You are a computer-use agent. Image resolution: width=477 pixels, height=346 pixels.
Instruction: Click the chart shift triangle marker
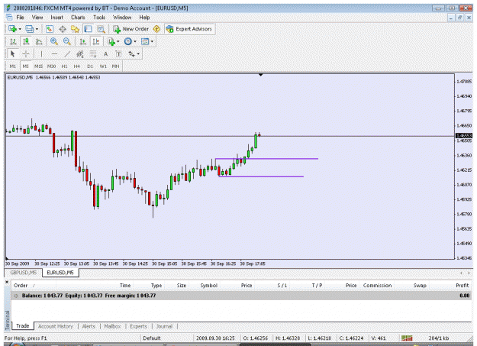tap(260, 75)
